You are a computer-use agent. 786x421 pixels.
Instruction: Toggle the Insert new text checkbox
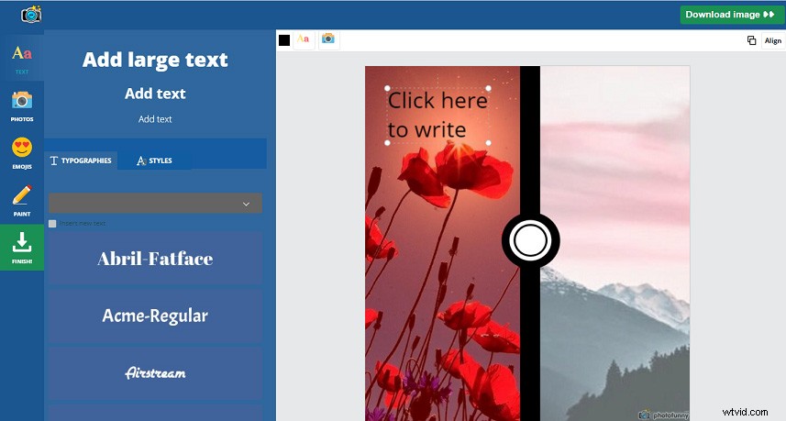(x=52, y=224)
